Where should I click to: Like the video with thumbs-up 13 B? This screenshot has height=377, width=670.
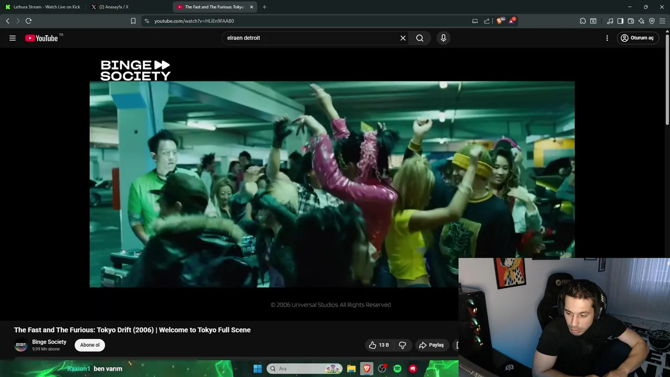point(379,345)
